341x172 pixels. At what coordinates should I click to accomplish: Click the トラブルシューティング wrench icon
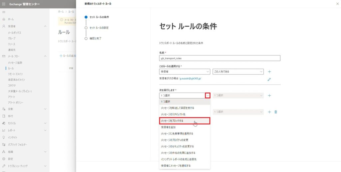[x=4, y=166]
